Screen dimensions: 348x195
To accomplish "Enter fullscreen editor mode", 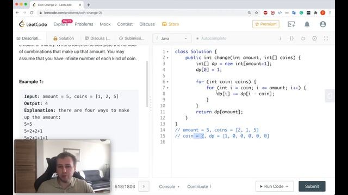I will (x=326, y=38).
